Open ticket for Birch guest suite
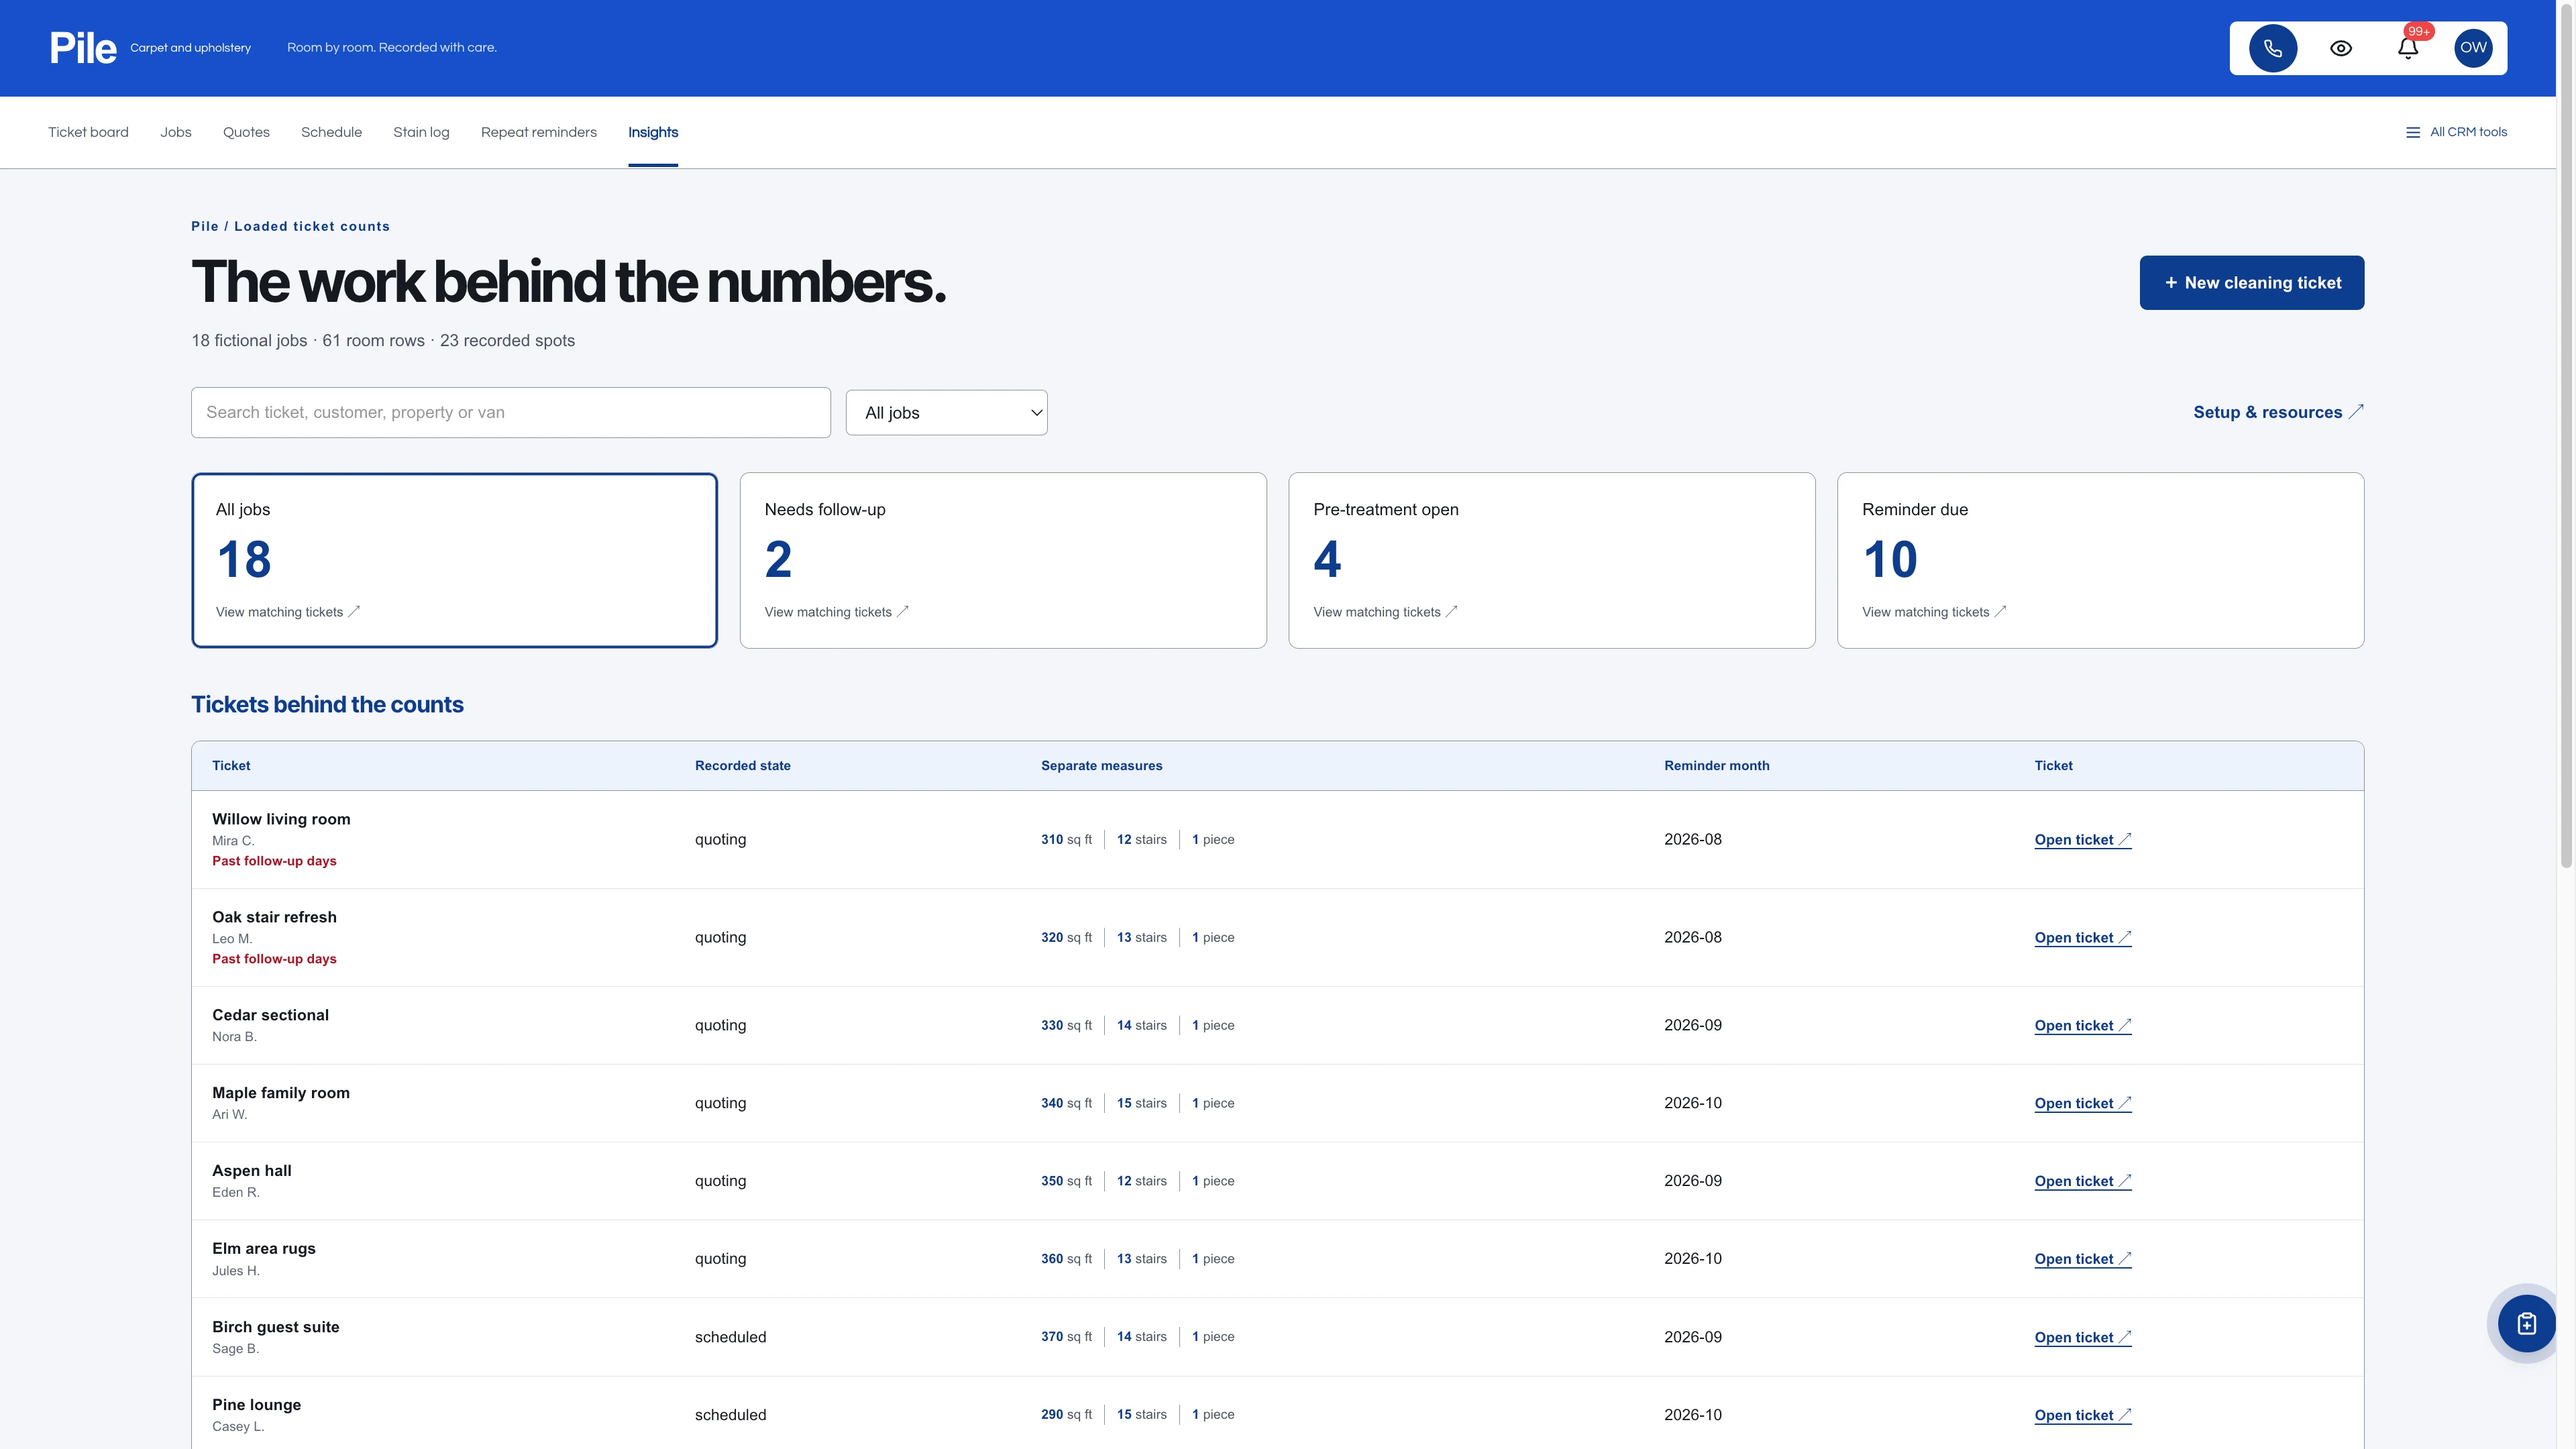This screenshot has height=1449, width=2576. [x=2083, y=1337]
